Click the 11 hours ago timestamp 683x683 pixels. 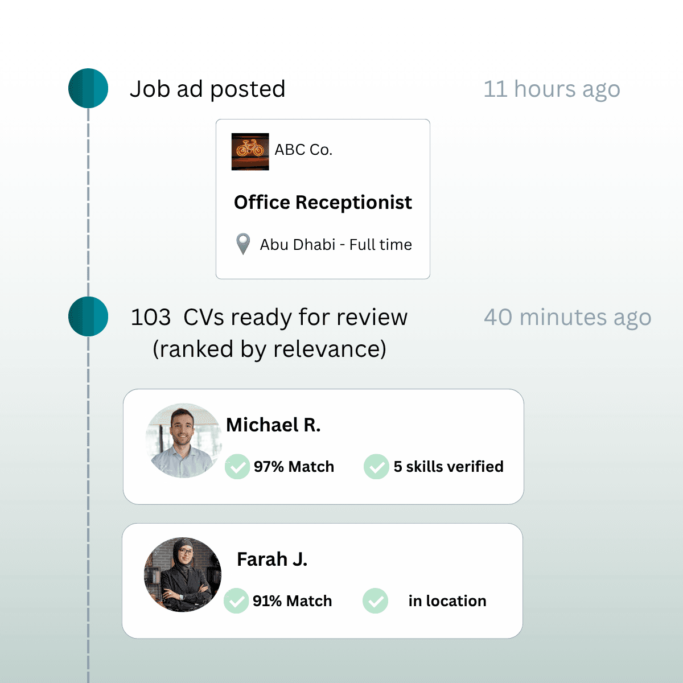(x=552, y=89)
